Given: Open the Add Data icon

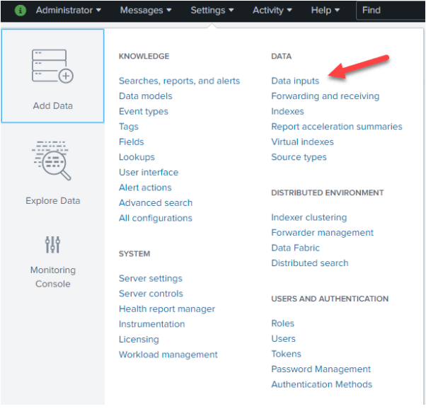Looking at the screenshot, I should pos(52,67).
